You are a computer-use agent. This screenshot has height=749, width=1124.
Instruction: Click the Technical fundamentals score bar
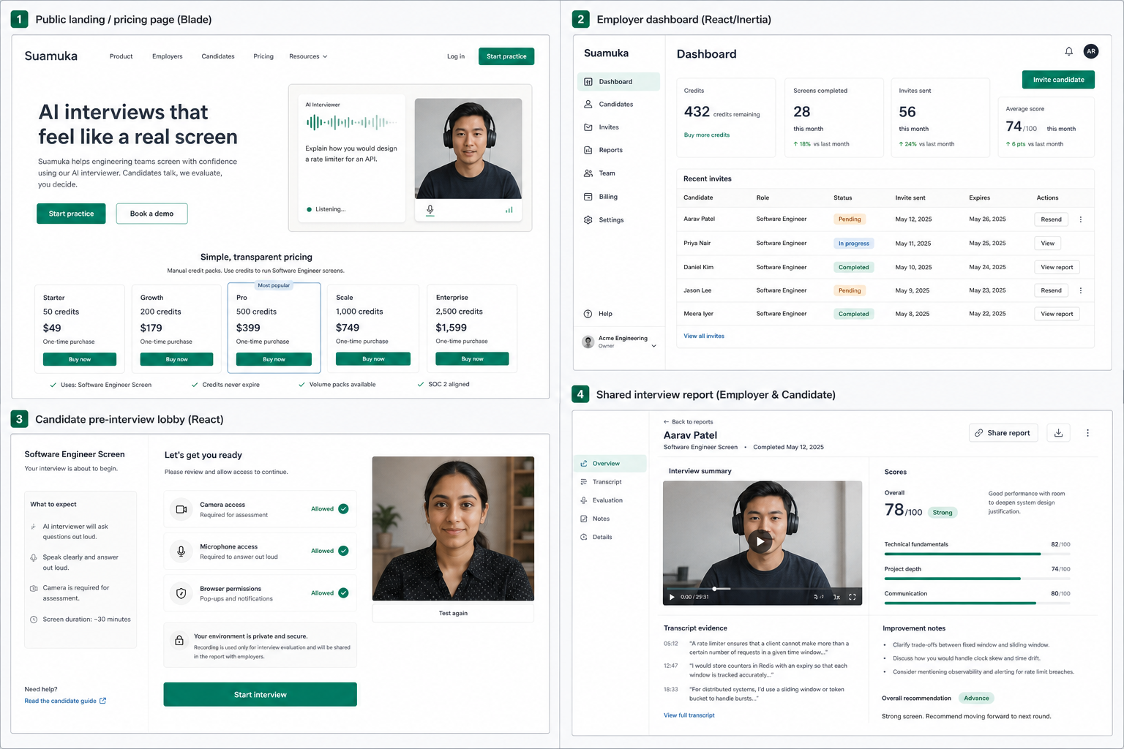coord(976,554)
